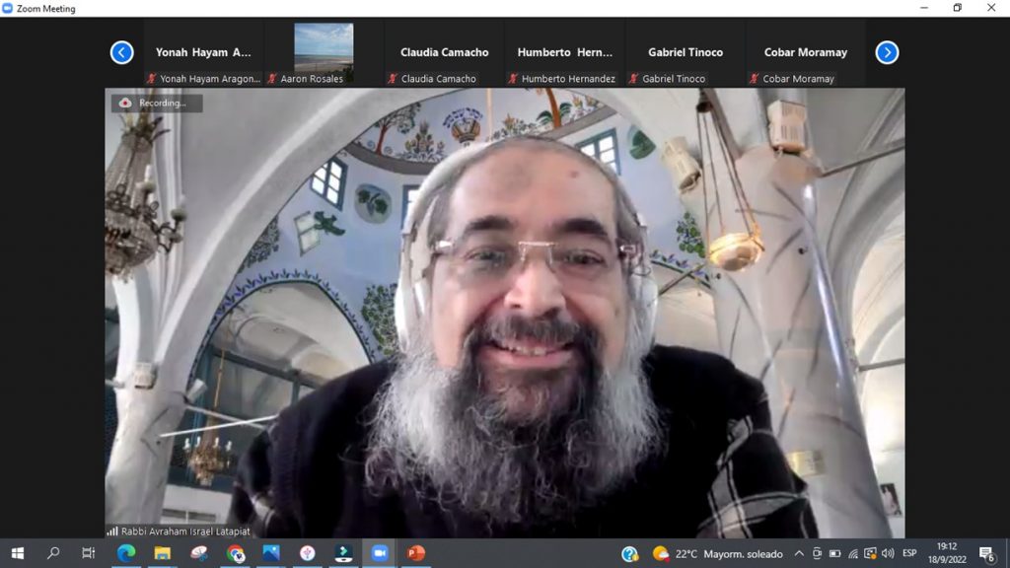Open the ESP input language selector
The width and height of the screenshot is (1010, 568).
point(909,553)
